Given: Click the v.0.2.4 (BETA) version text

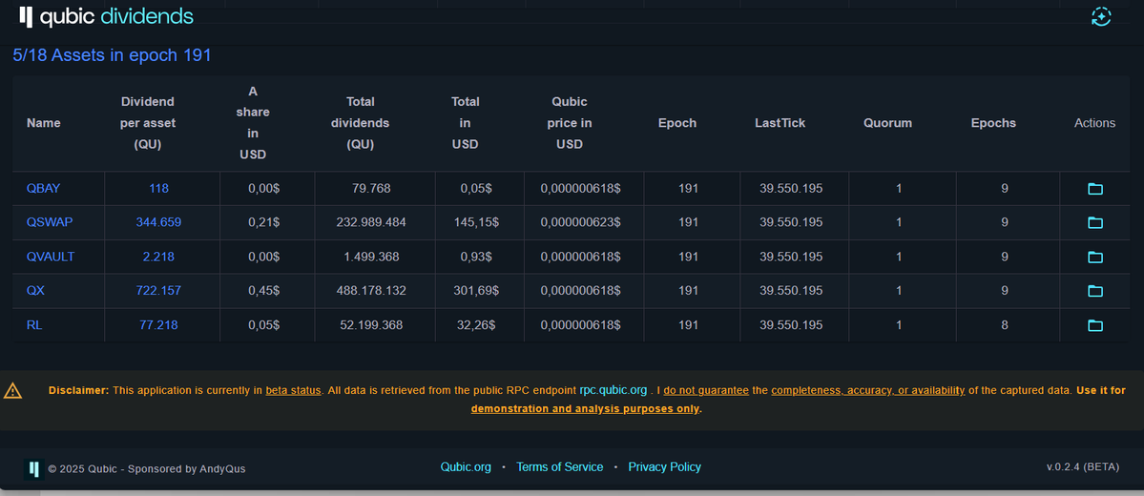Looking at the screenshot, I should point(1083,466).
